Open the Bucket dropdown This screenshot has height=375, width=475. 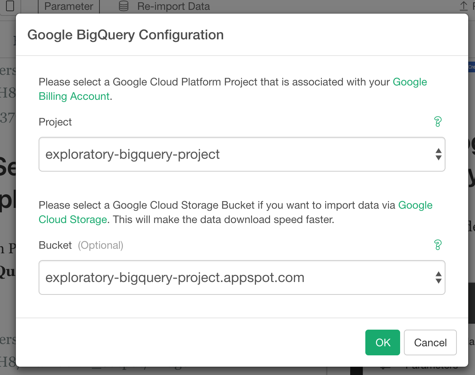242,277
